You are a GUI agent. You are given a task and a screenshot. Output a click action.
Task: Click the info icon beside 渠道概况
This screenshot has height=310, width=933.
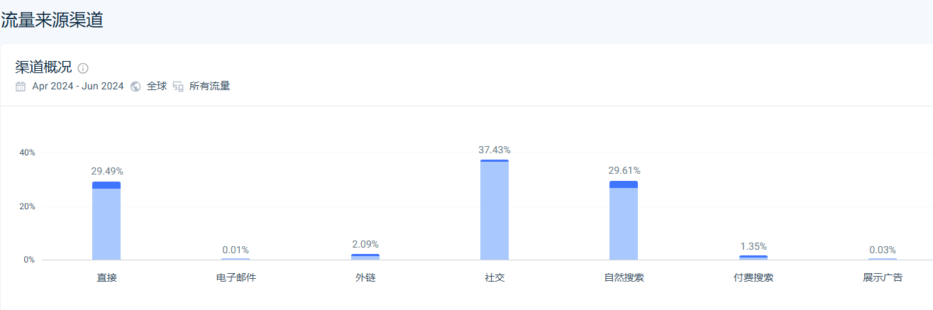click(83, 68)
